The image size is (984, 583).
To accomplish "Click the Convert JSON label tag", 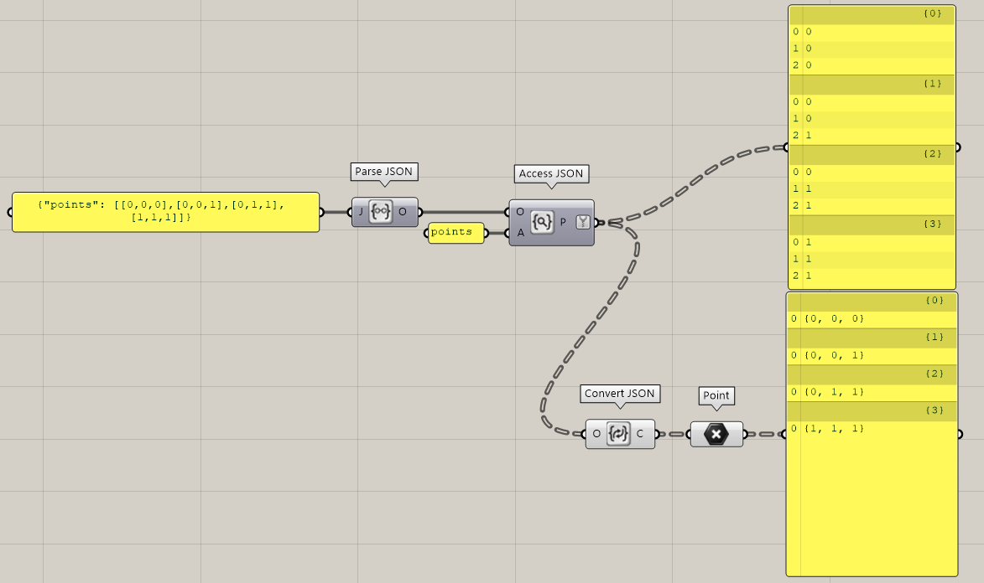I will (620, 394).
